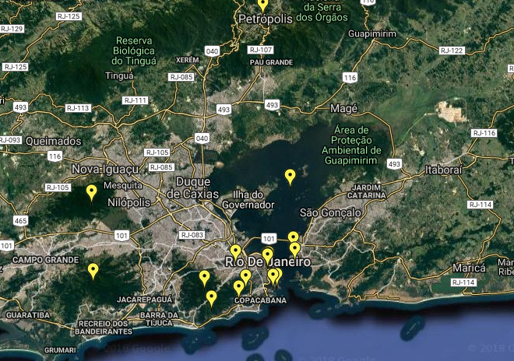Image resolution: width=514 pixels, height=361 pixels.
Task: Select the pin just right of the 101 shield by the bay
Action: 293,237
